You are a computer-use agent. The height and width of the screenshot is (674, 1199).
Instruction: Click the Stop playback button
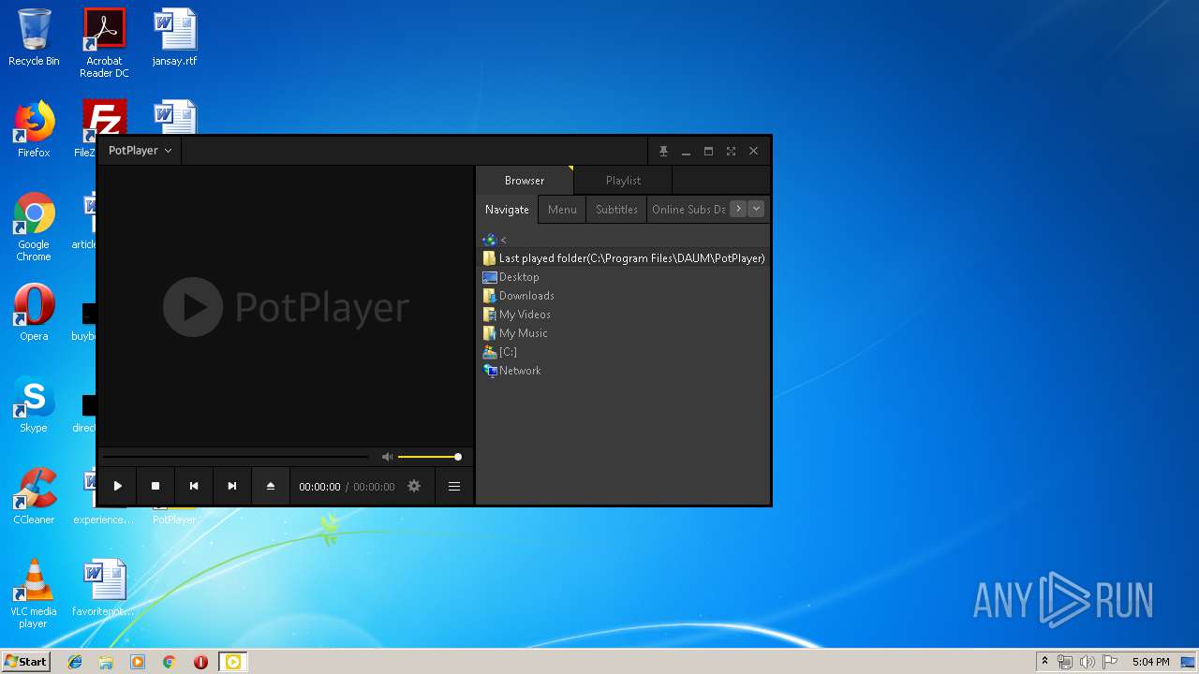[x=155, y=486]
